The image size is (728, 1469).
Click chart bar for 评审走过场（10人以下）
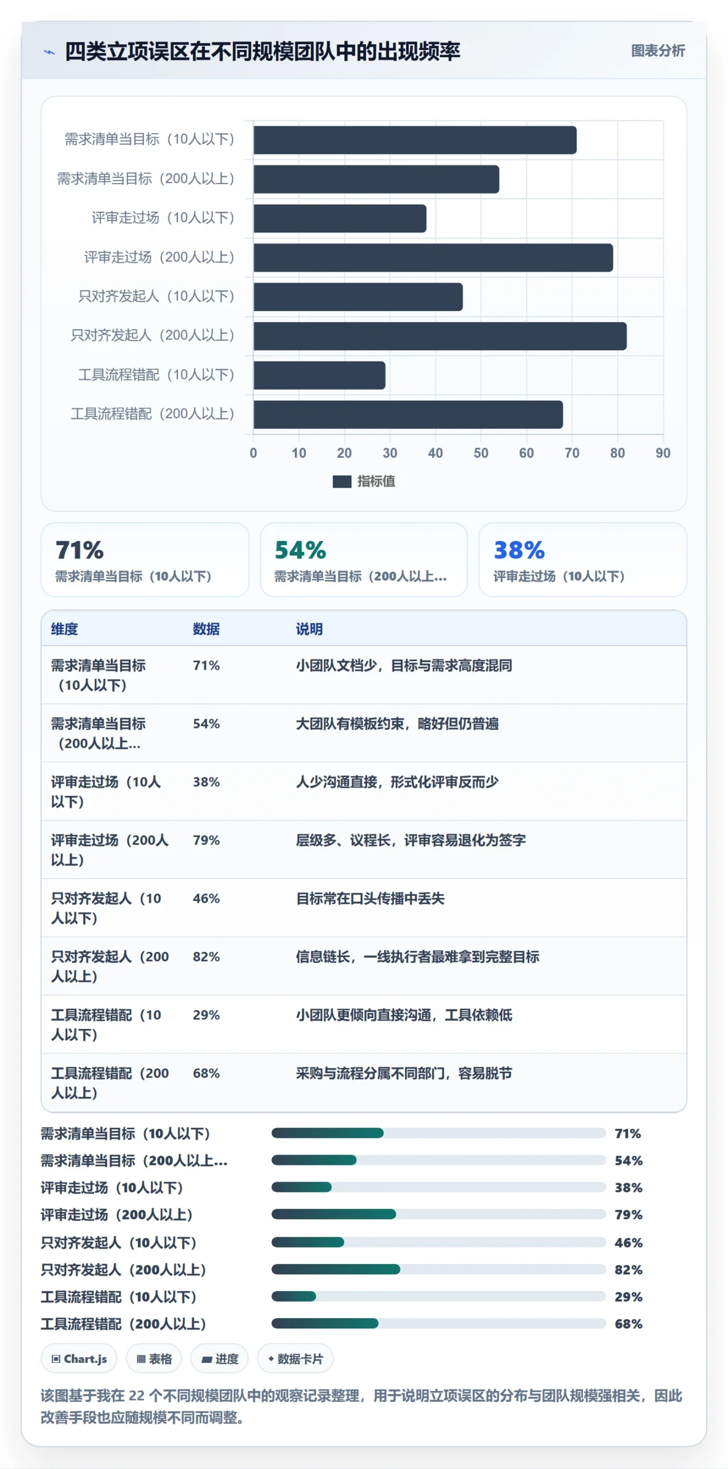340,219
